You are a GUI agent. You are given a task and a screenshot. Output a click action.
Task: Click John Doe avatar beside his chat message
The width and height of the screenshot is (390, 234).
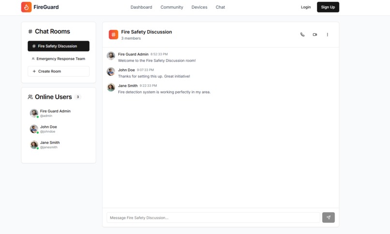click(x=111, y=71)
